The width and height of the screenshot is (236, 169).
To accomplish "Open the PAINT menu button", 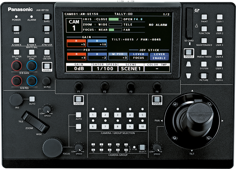I will tap(204, 17).
